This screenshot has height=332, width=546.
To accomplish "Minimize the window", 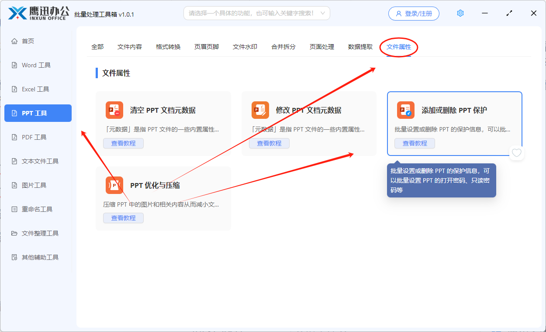I will [x=485, y=13].
